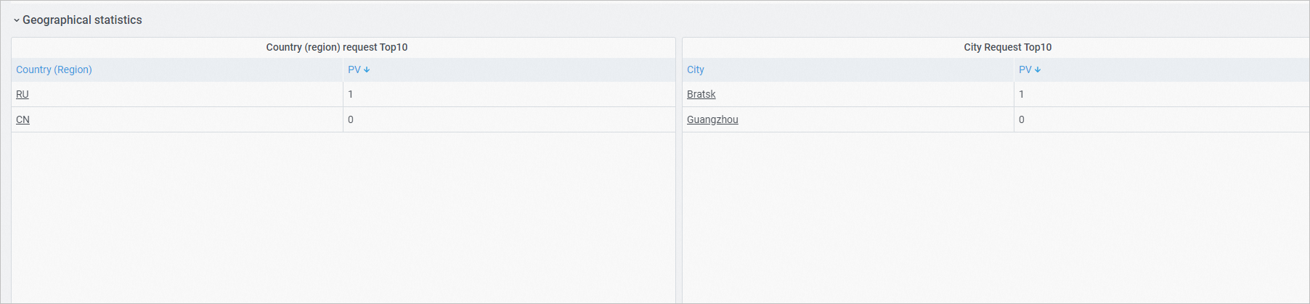Open the RU country link
This screenshot has height=304, width=1310.
(x=23, y=94)
